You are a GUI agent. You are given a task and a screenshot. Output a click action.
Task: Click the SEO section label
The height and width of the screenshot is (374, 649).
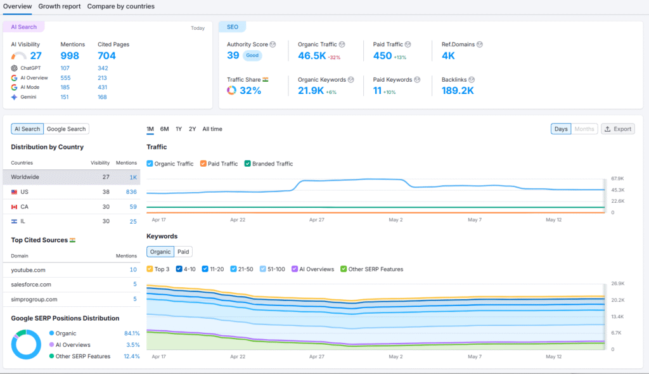[x=232, y=27]
